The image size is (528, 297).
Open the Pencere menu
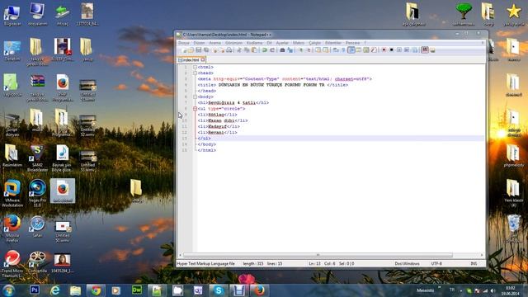[353, 43]
